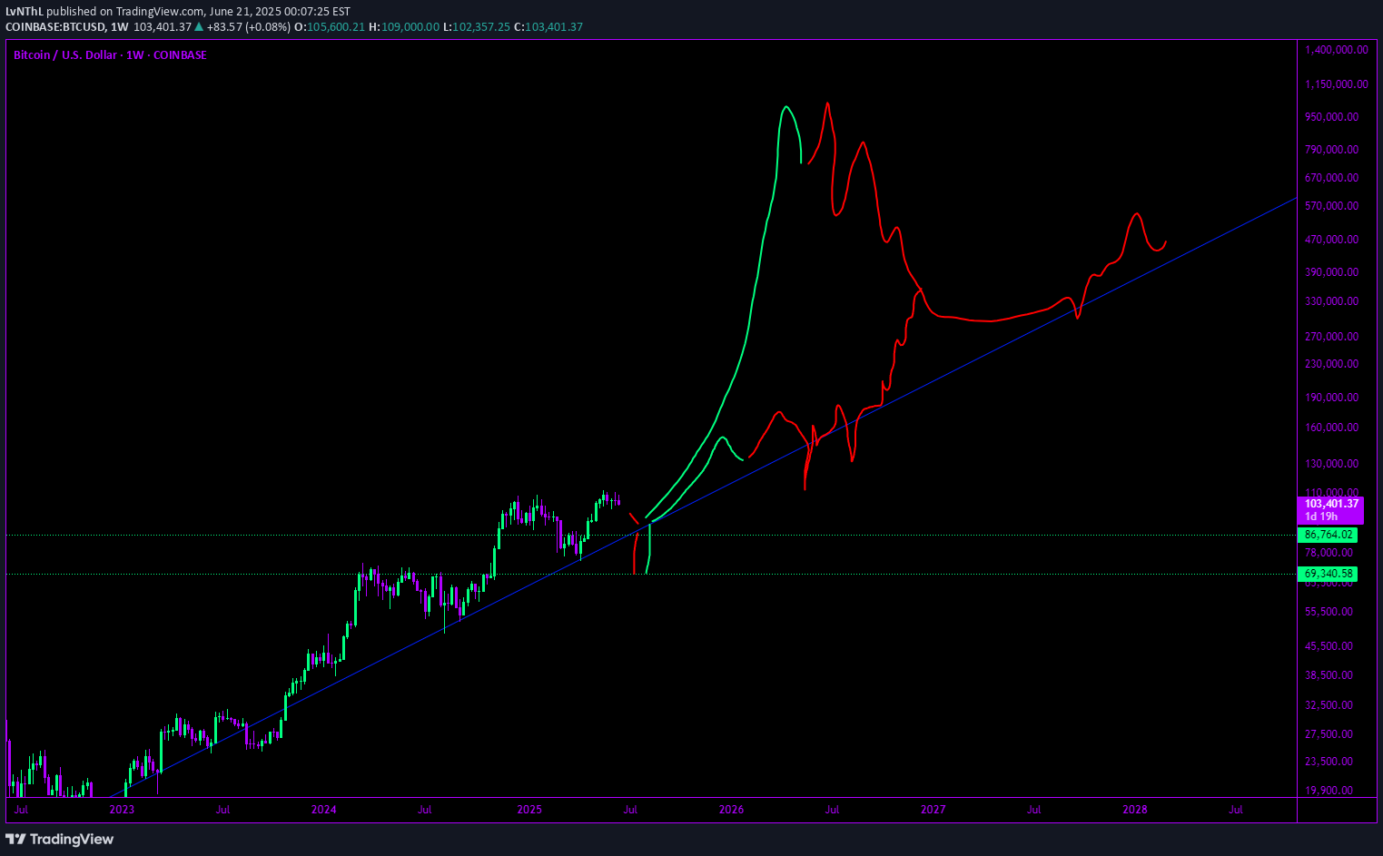Click the 130,000.00 price axis label
Image resolution: width=1383 pixels, height=856 pixels.
click(1332, 464)
